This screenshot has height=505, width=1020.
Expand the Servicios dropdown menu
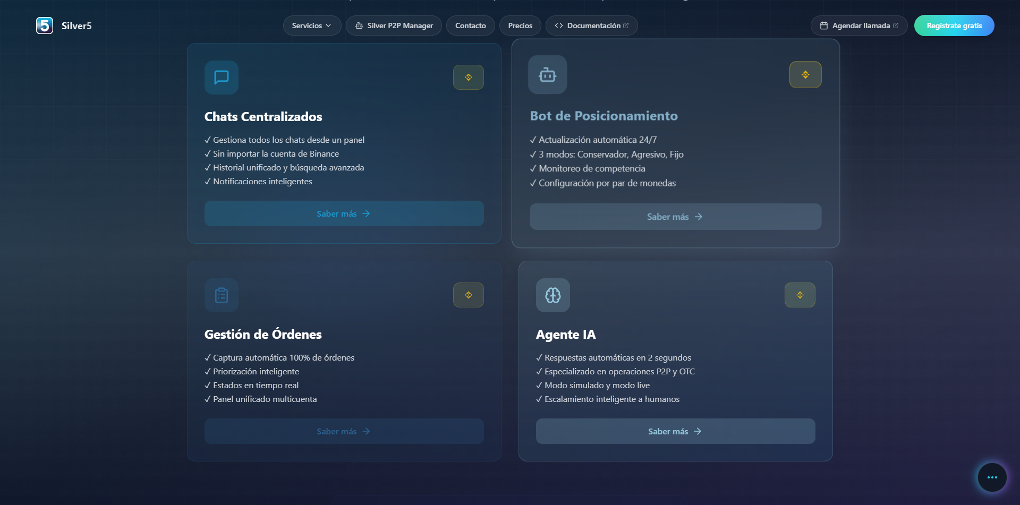(x=312, y=25)
